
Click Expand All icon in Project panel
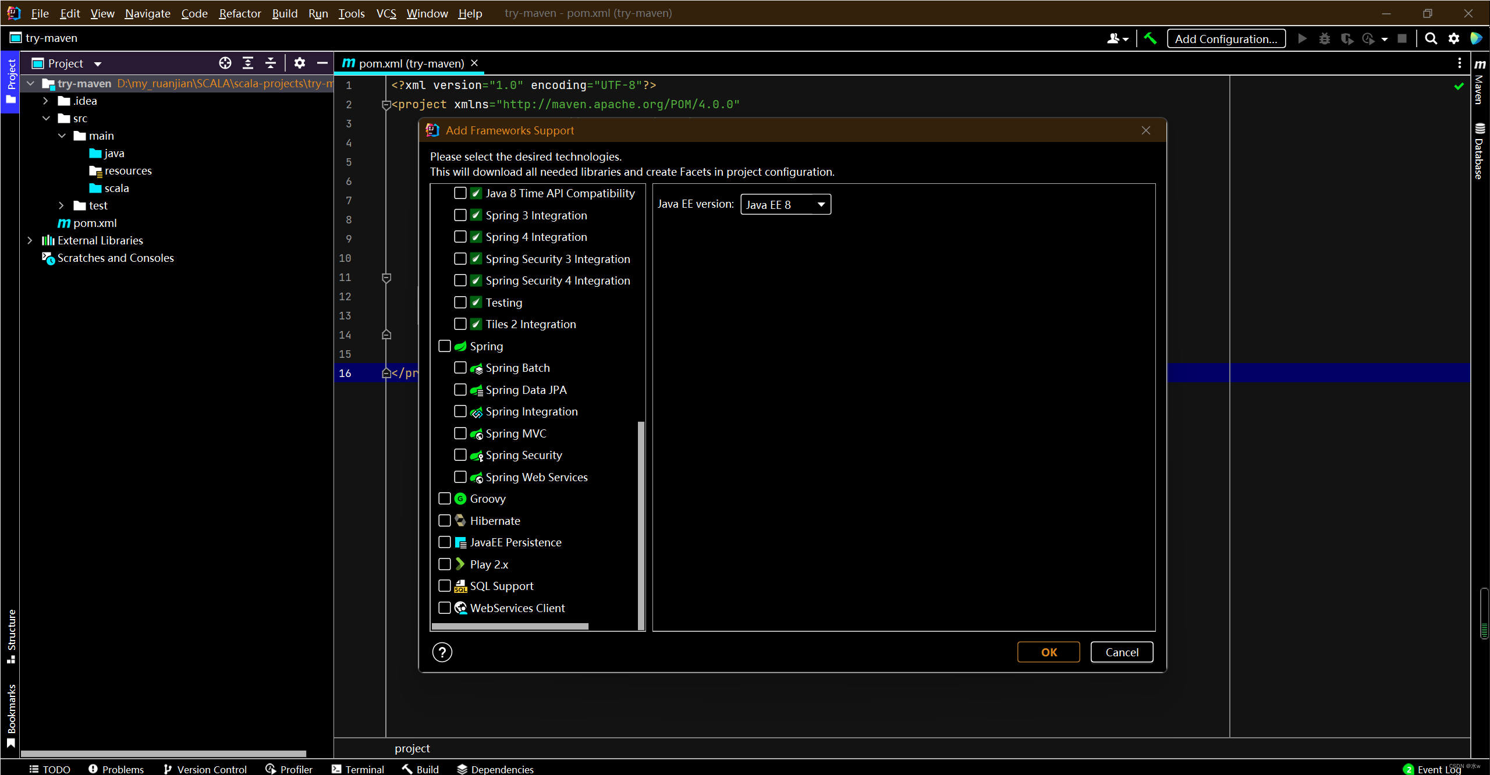coord(248,63)
